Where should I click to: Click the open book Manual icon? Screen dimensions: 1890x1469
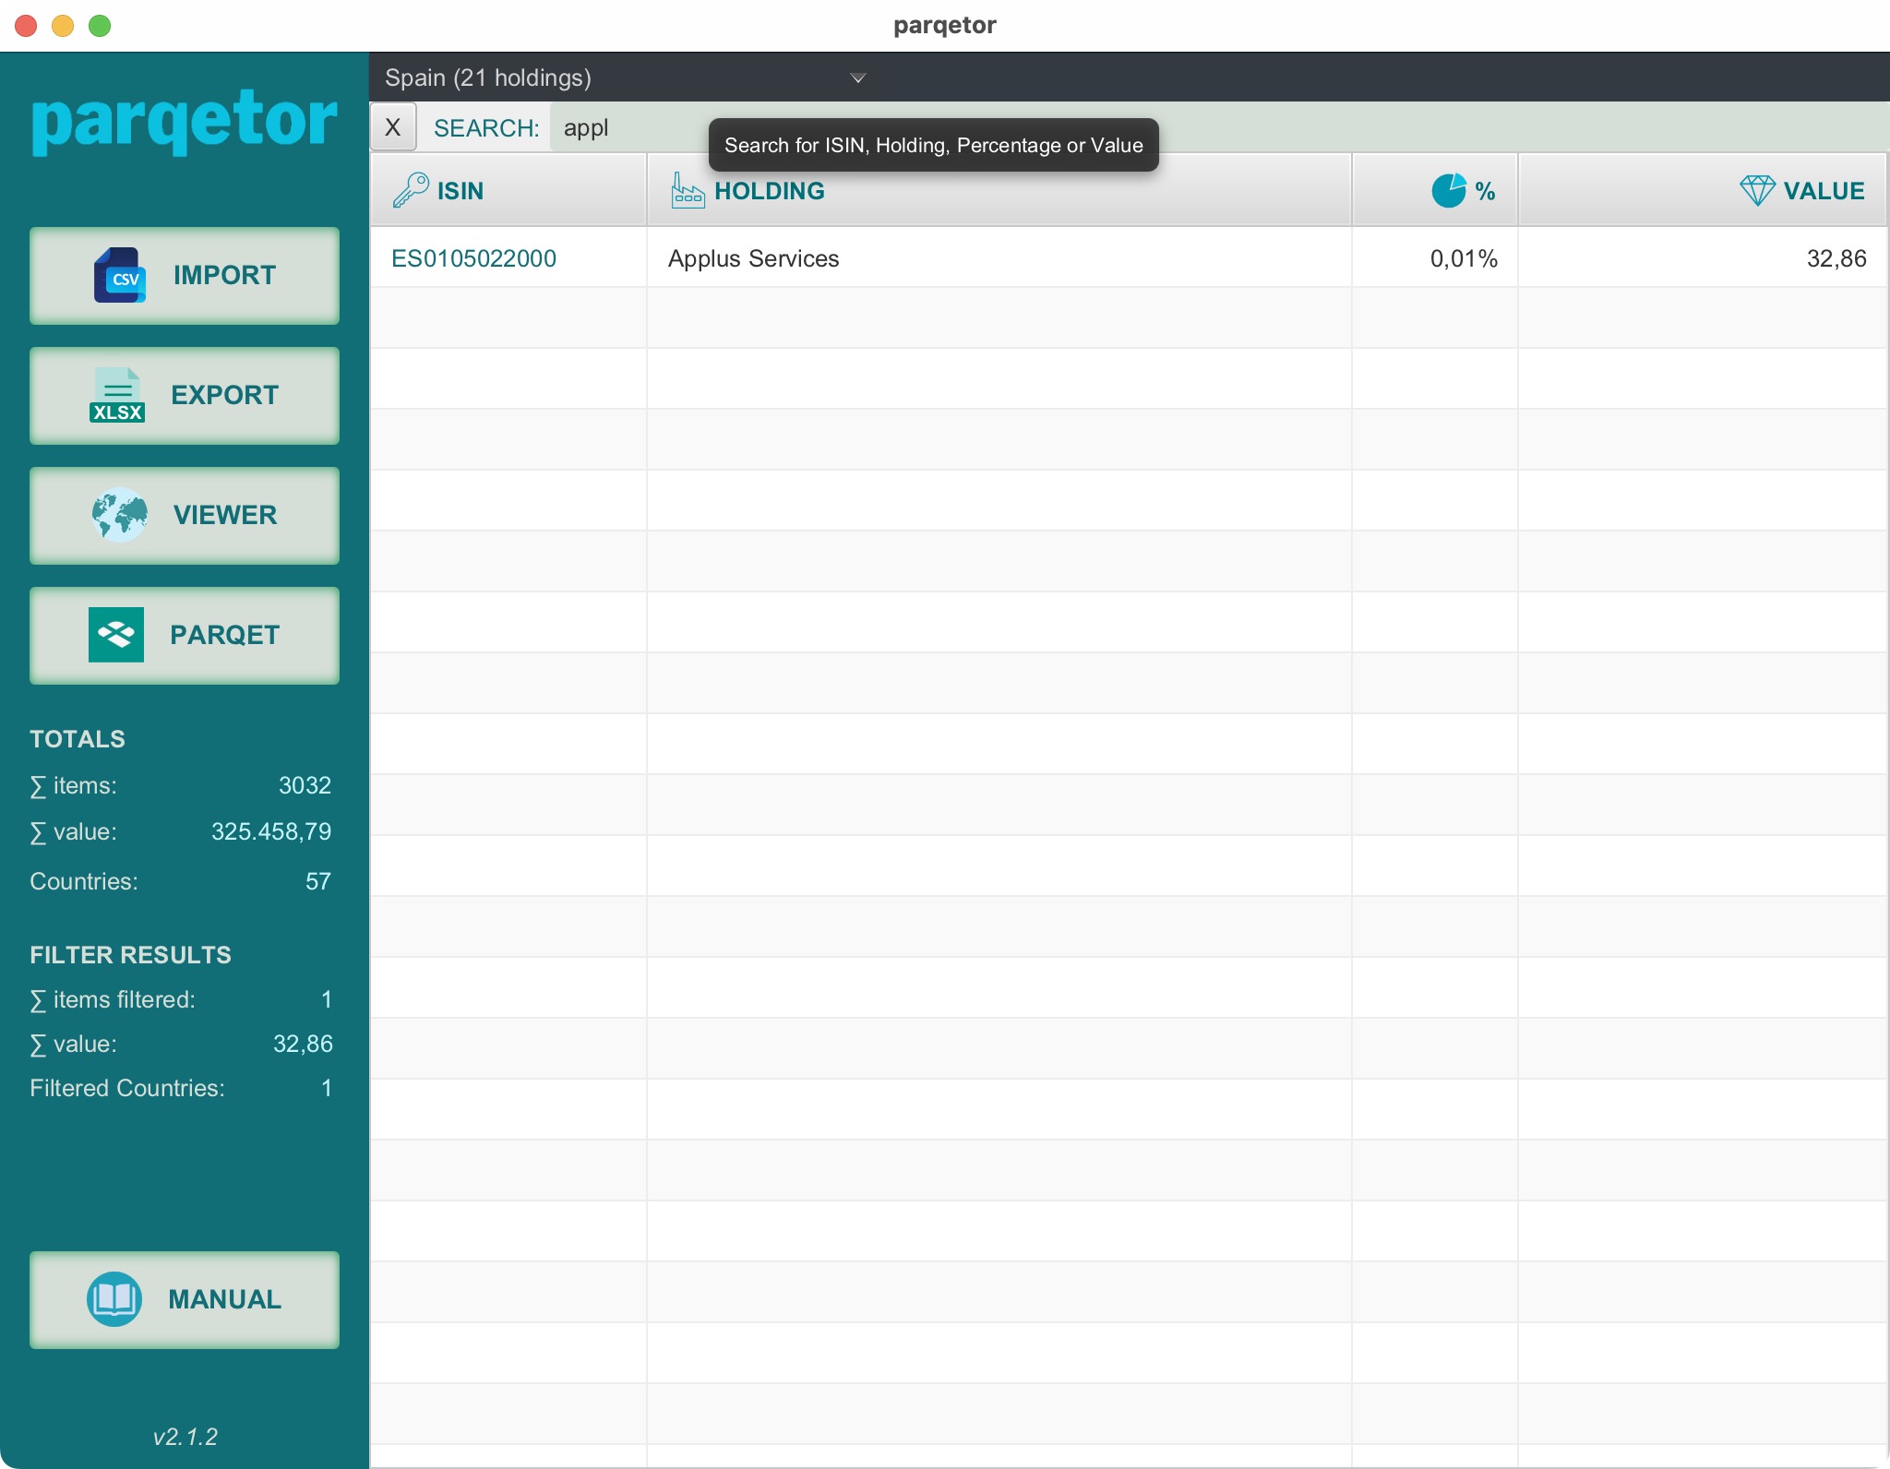coord(114,1299)
